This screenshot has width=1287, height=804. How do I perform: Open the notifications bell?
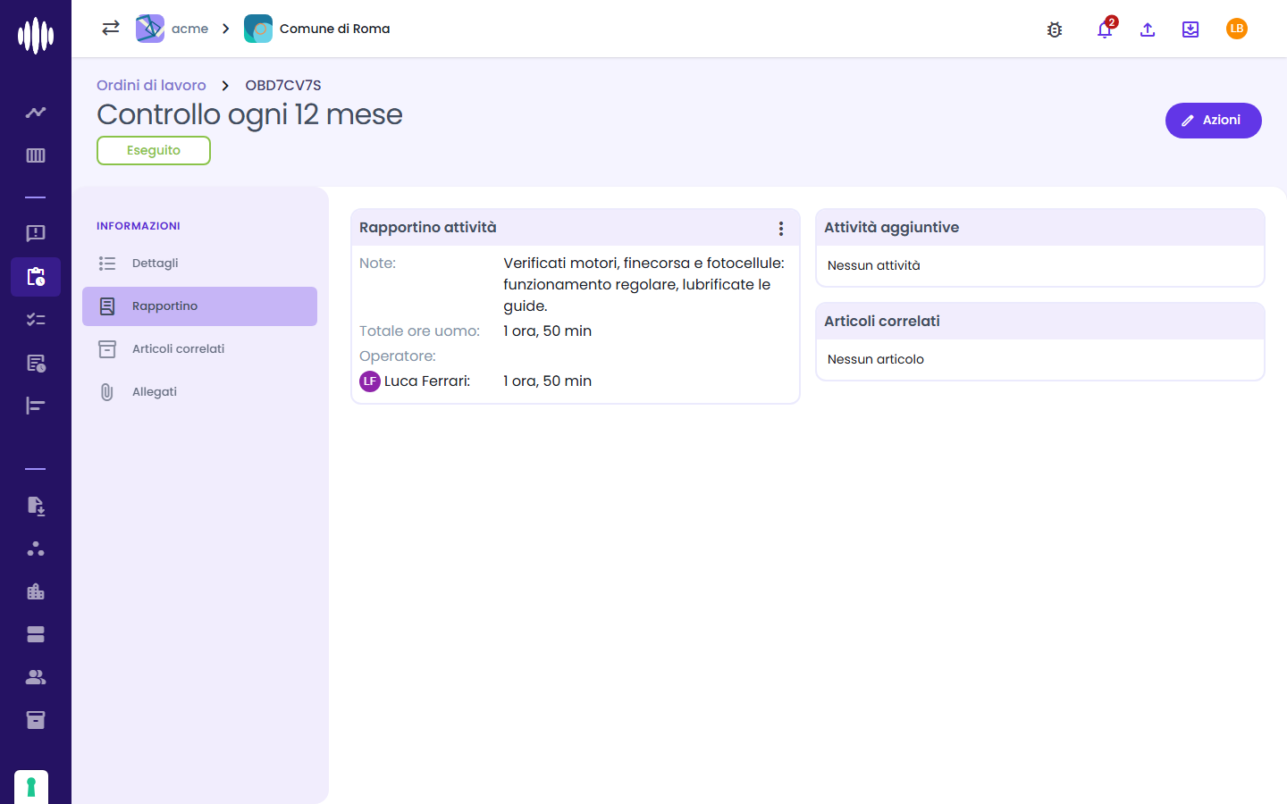click(1105, 29)
